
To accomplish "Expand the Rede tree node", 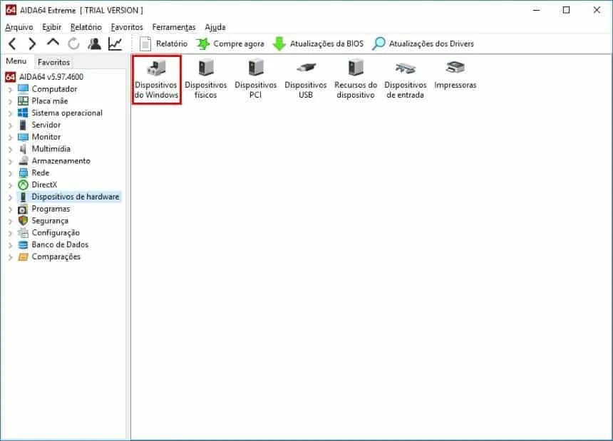I will point(11,173).
